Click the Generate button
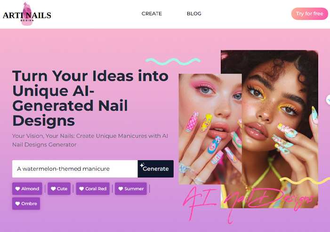The image size is (330, 232). [155, 168]
